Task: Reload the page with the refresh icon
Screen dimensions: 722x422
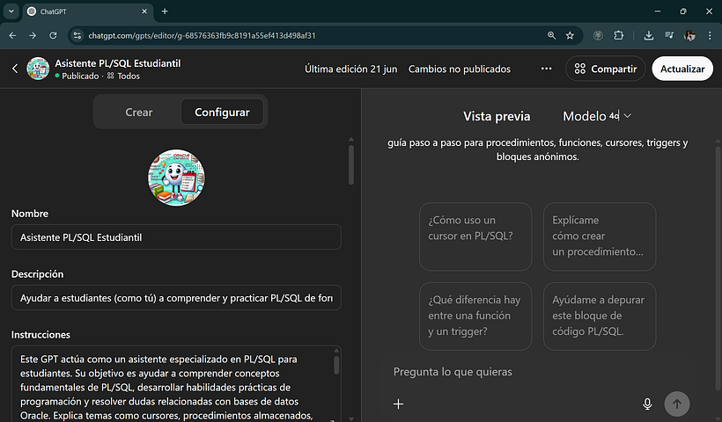Action: 53,35
